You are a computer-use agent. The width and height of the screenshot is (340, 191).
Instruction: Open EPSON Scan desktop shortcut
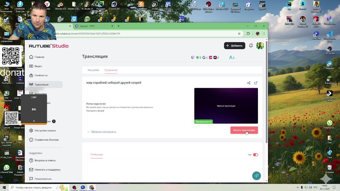pos(195,6)
